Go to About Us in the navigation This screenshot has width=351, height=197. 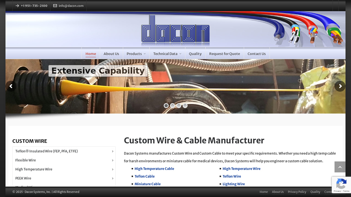point(111,54)
